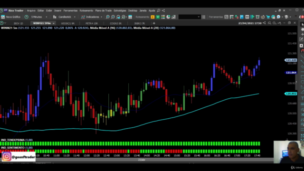This screenshot has width=304, height=171.
Task: Click the 120.802 moving average price label
Action: tap(291, 94)
